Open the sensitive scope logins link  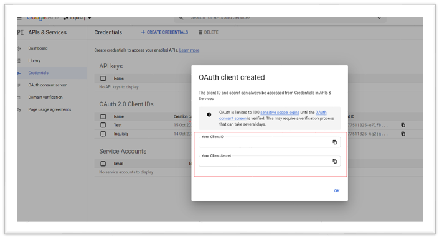tap(280, 112)
